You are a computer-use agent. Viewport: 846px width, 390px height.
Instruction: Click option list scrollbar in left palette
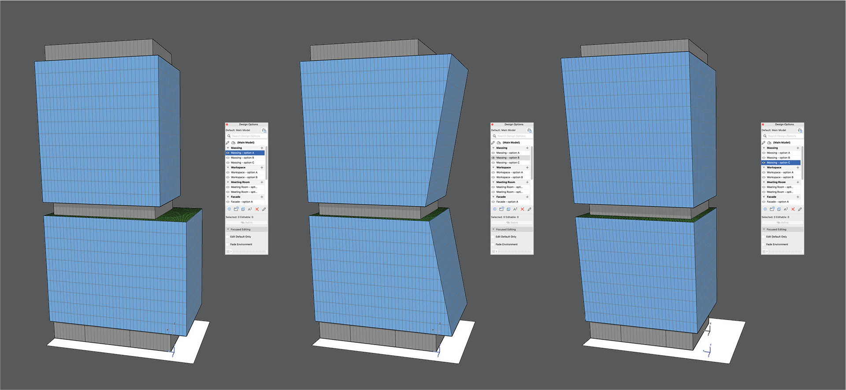[267, 163]
